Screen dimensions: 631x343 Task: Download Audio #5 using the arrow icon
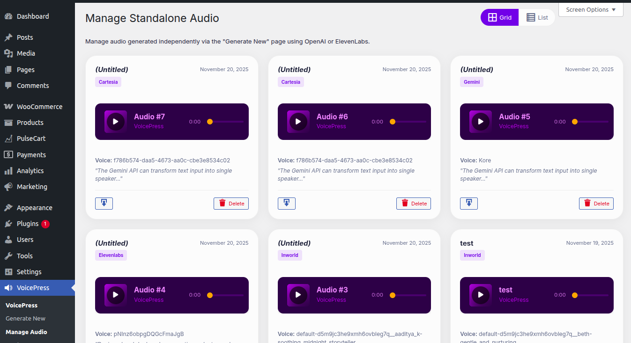point(469,204)
